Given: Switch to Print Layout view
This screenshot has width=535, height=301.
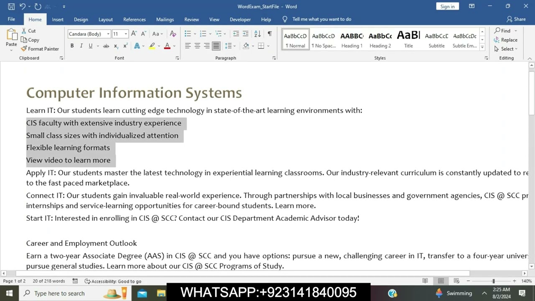Looking at the screenshot, I should coord(441,281).
